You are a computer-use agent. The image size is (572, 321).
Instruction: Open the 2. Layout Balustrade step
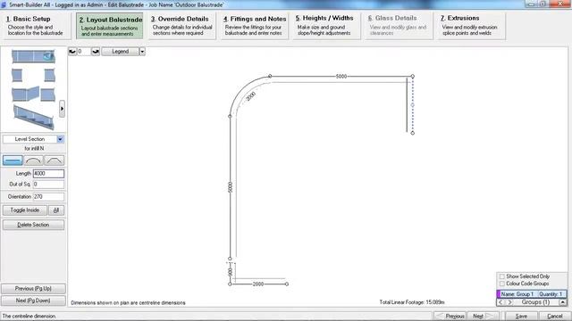point(110,26)
